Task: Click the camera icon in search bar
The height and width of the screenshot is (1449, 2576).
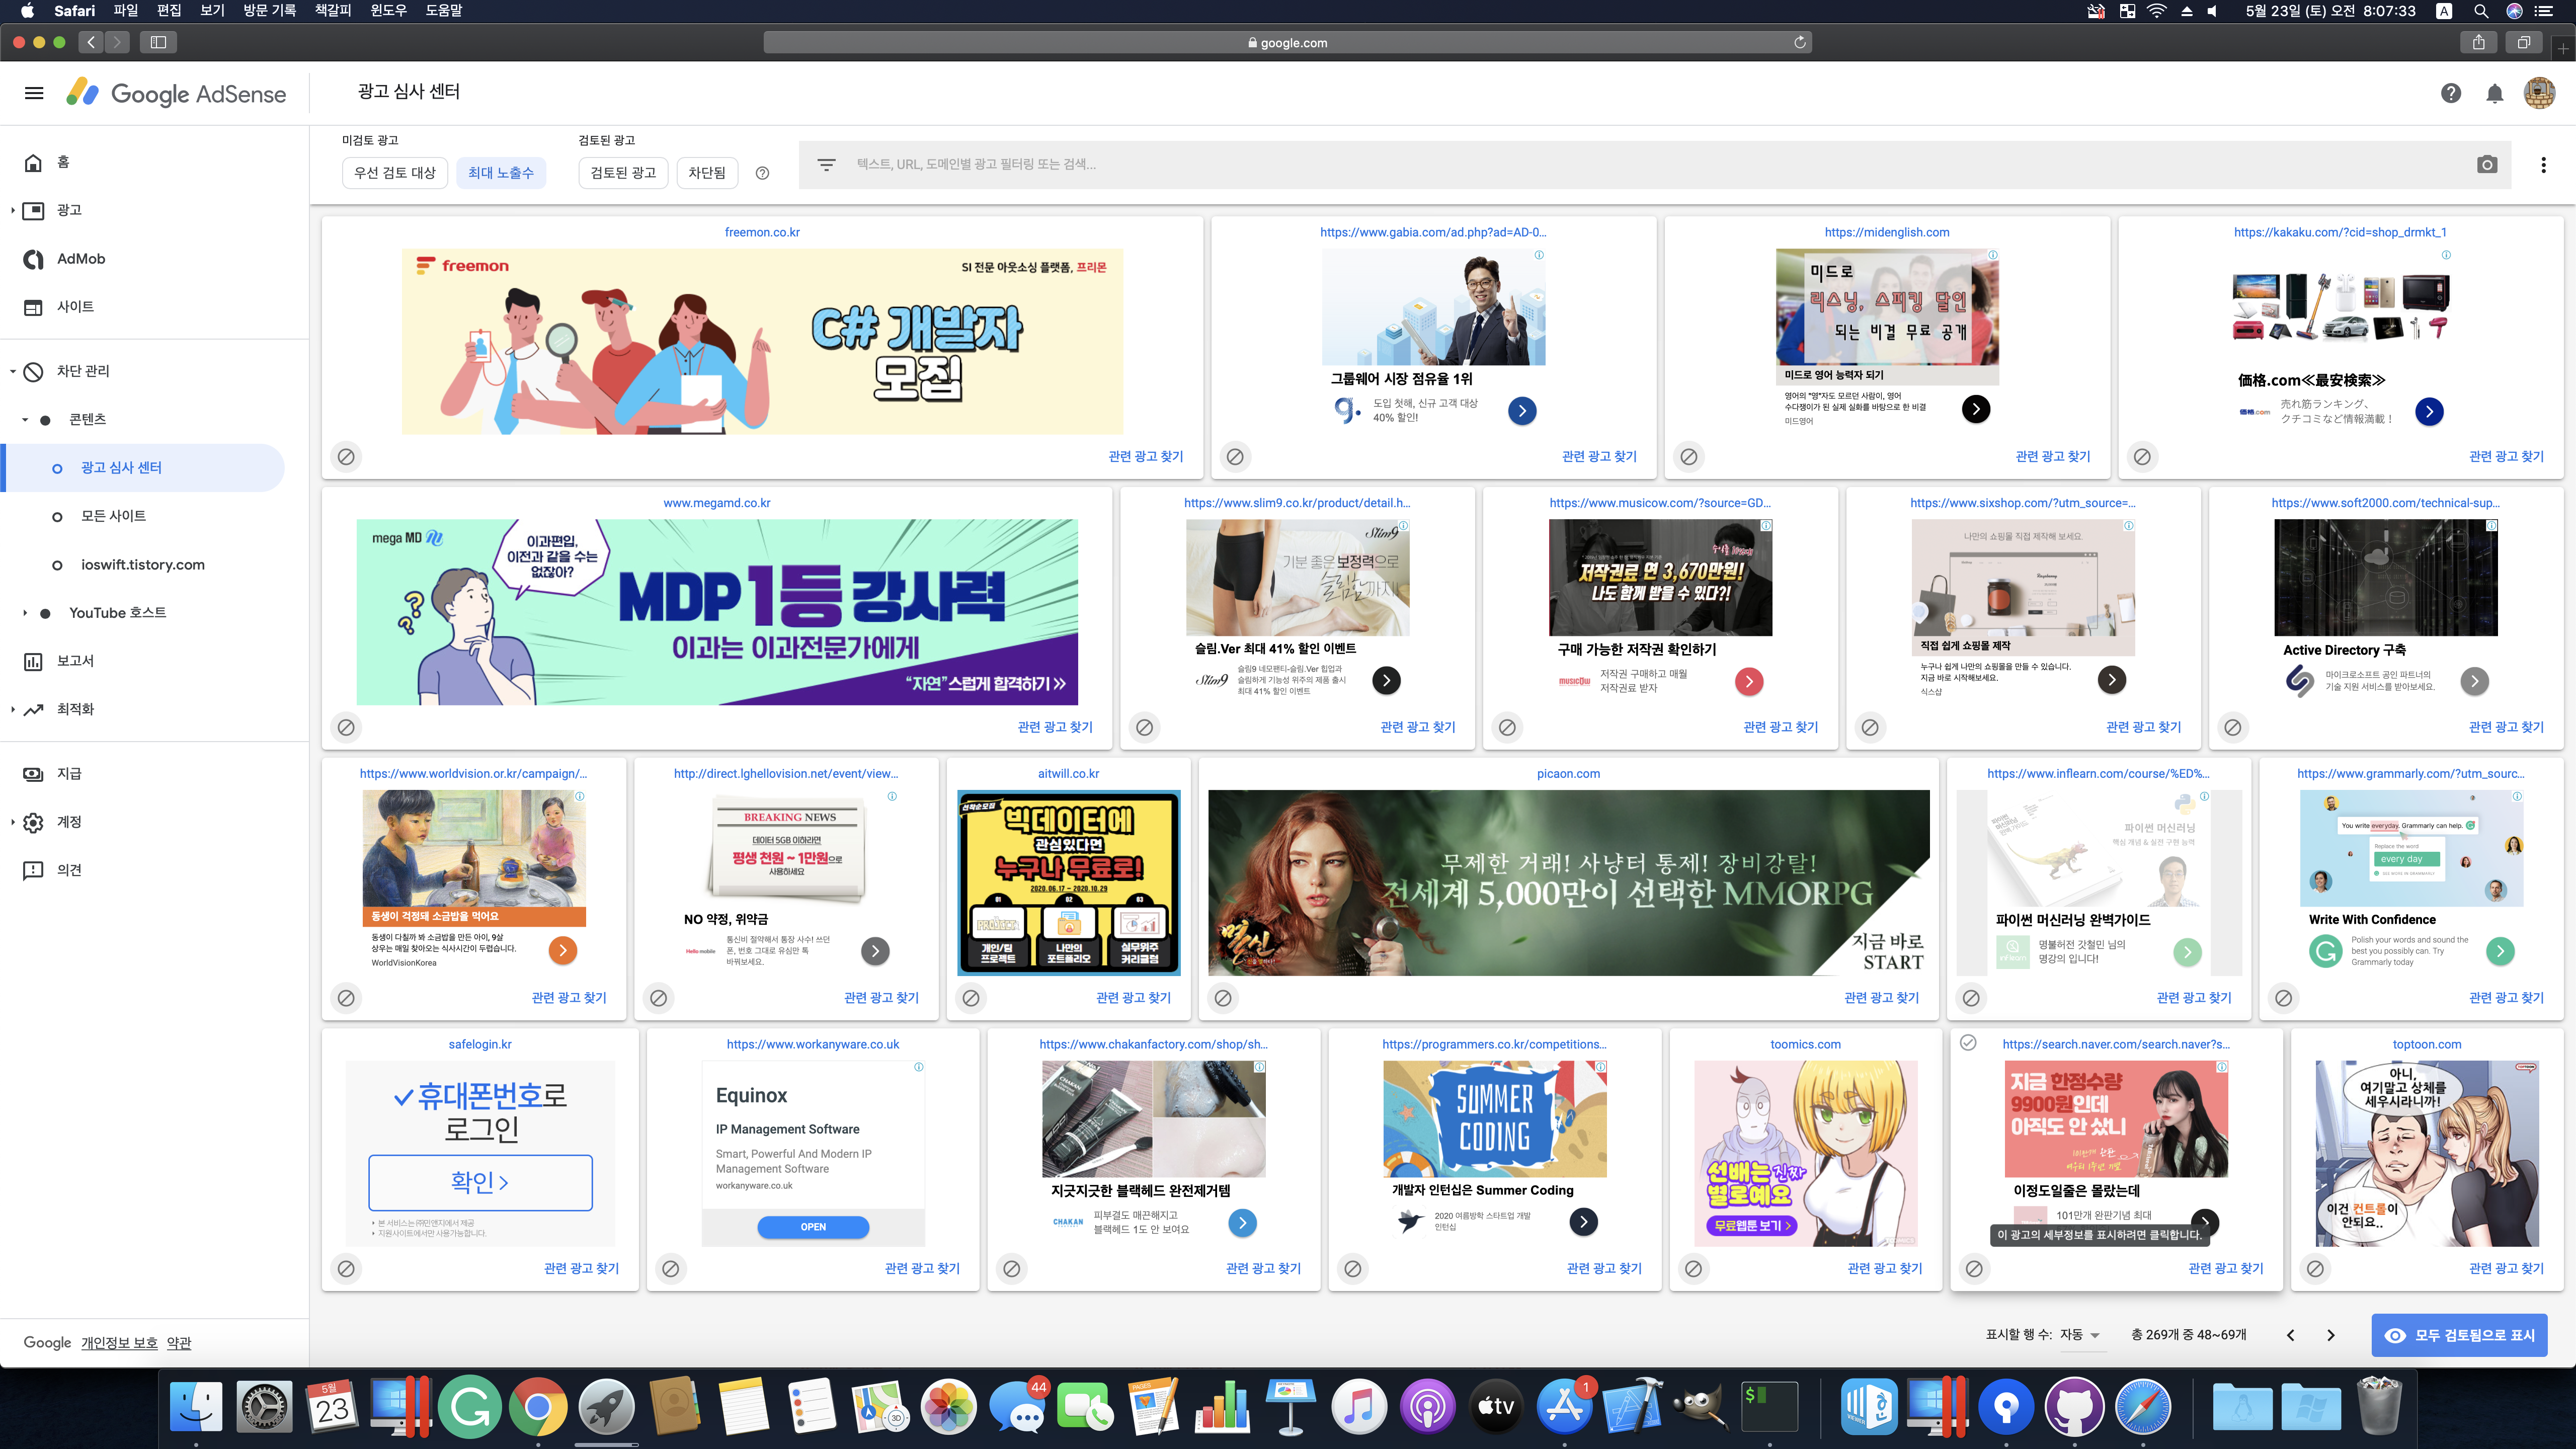Action: [x=2487, y=165]
